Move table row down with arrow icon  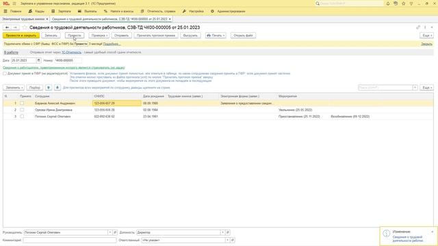point(57,87)
